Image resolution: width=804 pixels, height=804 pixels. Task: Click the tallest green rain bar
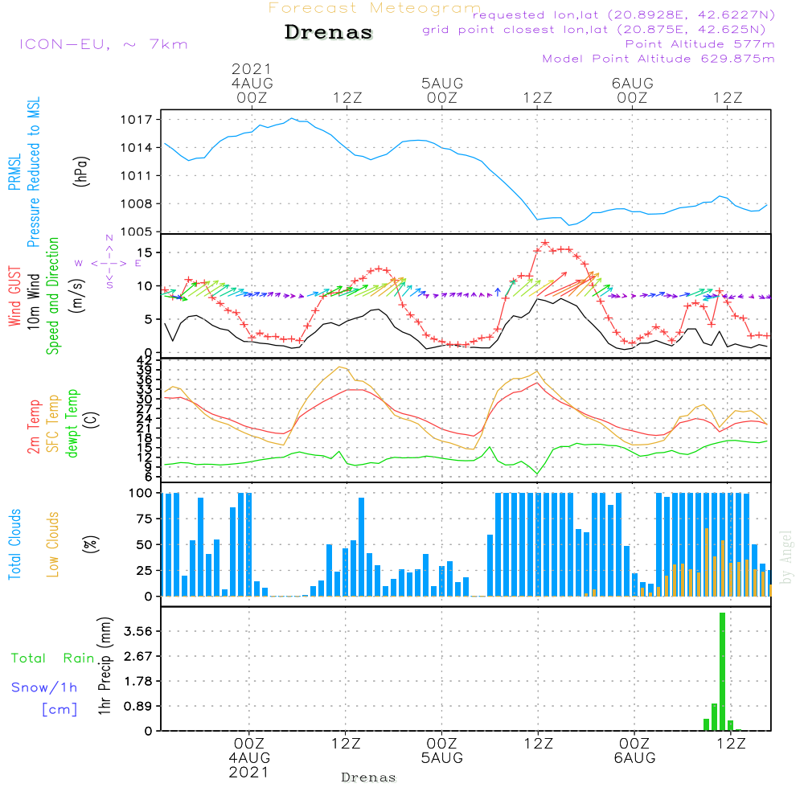[x=723, y=671]
